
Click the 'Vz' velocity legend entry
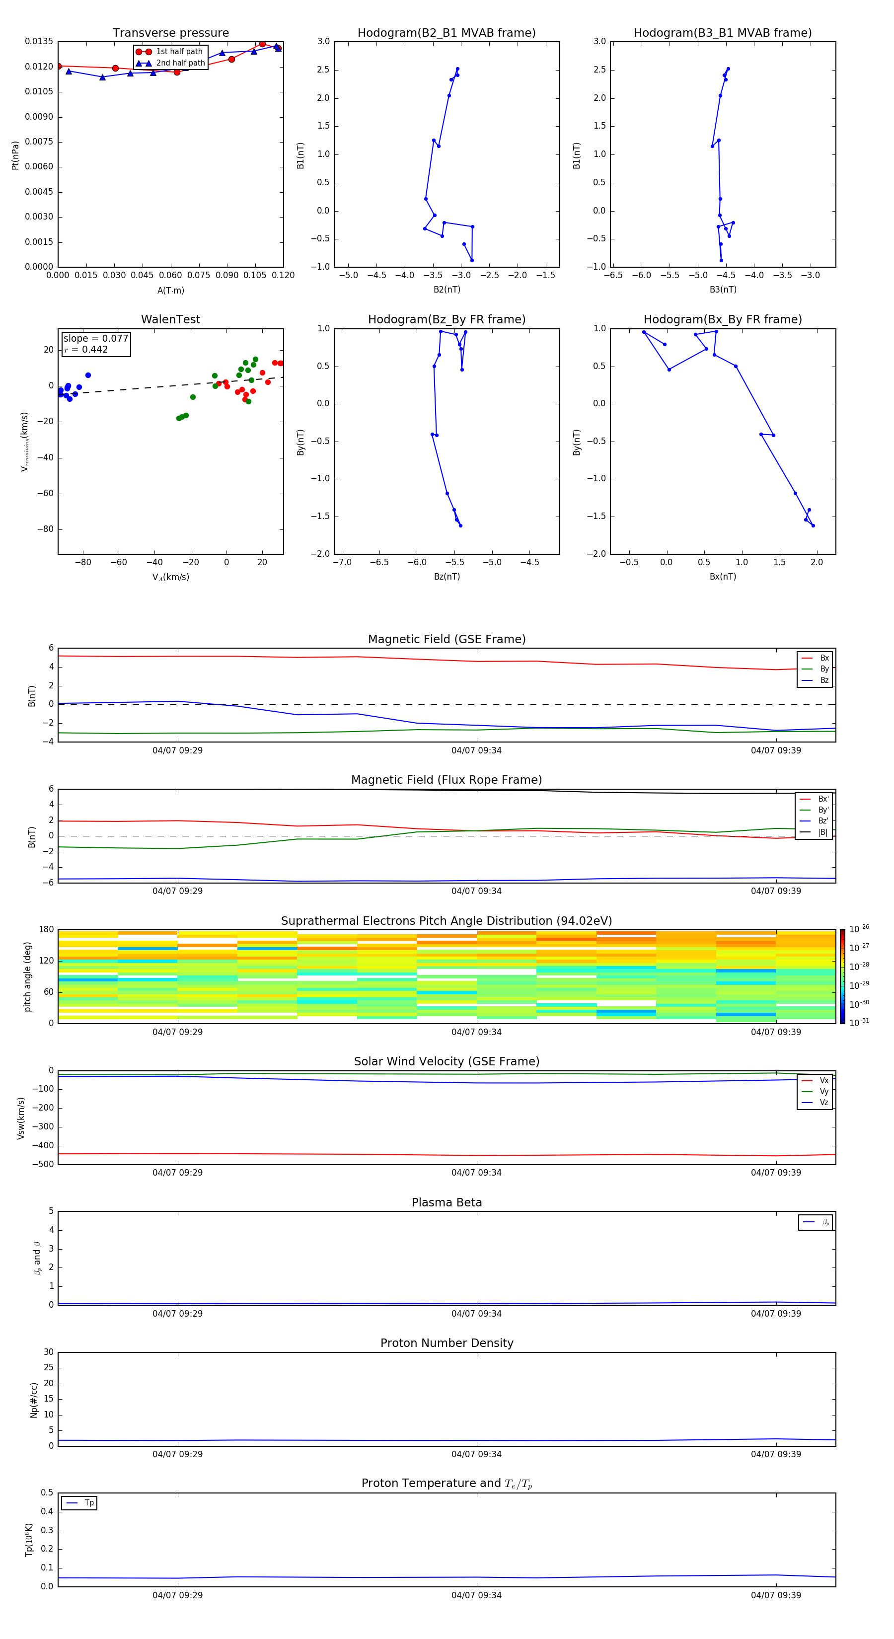click(x=815, y=1103)
